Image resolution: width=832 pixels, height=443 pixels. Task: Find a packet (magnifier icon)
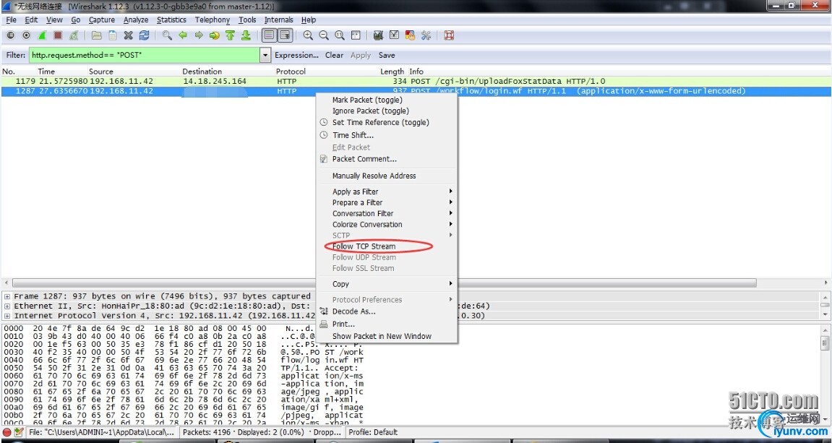167,35
